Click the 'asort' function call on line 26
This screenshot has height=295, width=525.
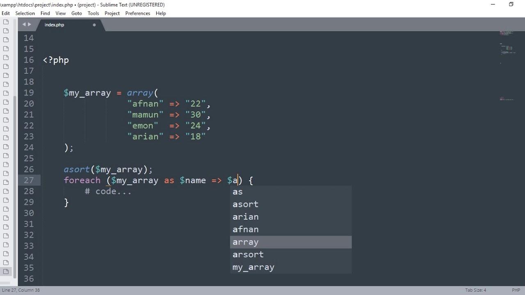pyautogui.click(x=77, y=169)
